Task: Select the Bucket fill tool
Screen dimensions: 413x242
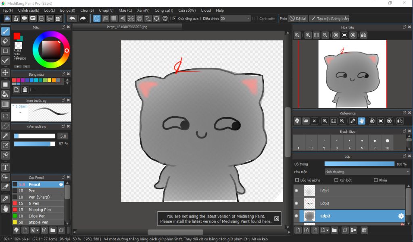Action: click(5, 94)
